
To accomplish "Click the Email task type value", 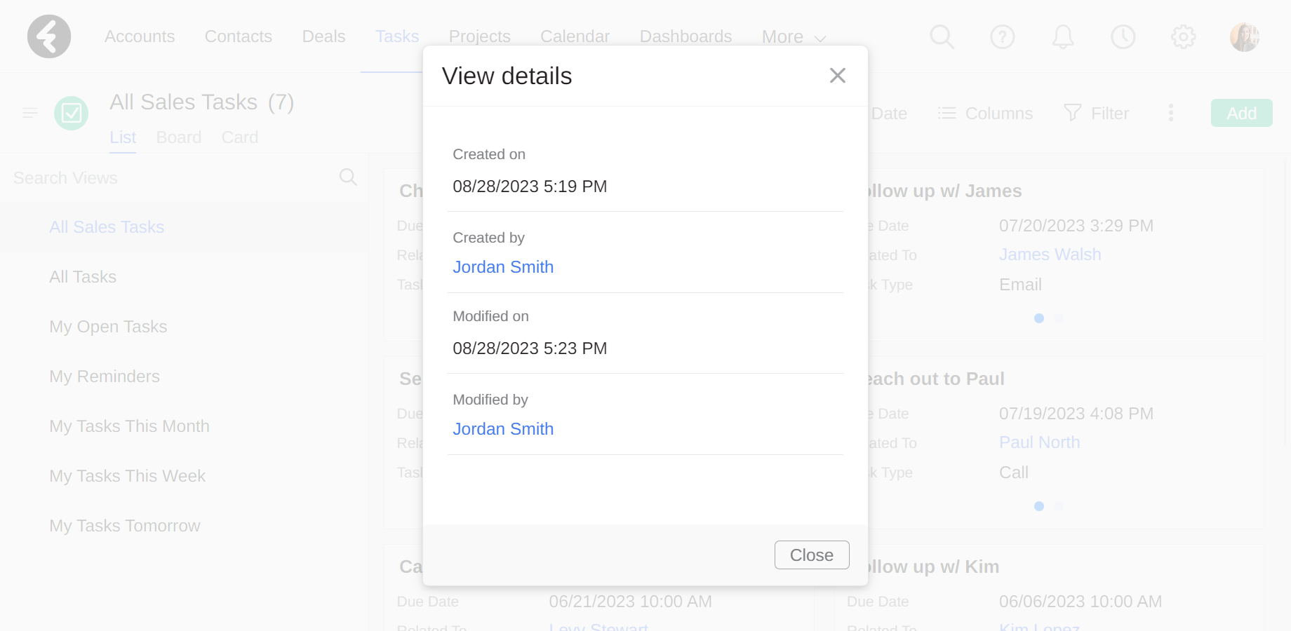I will pos(1020,285).
